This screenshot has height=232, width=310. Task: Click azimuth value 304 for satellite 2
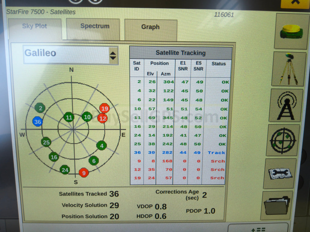pyautogui.click(x=168, y=82)
